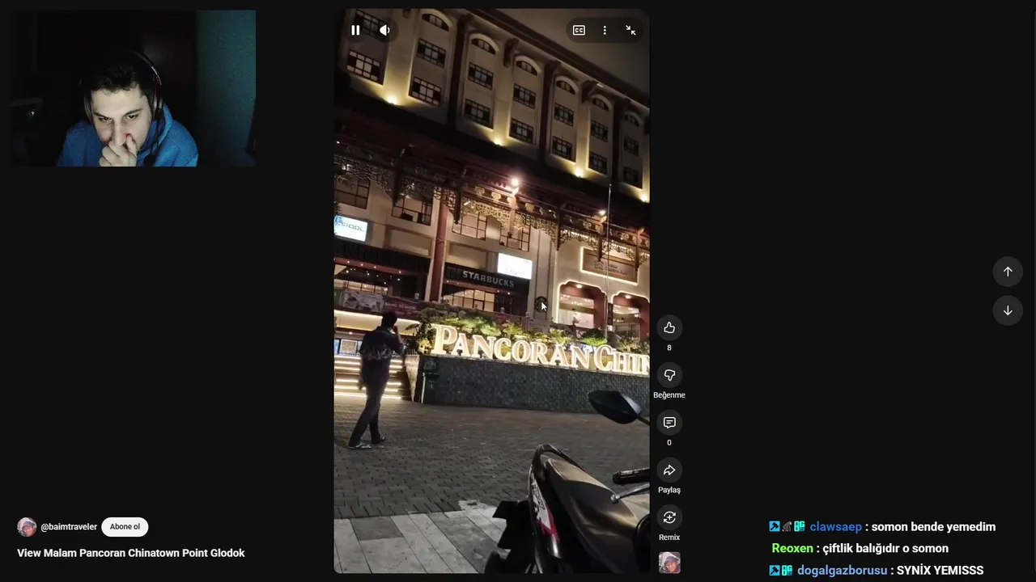Click the comment count 0
Image resolution: width=1036 pixels, height=582 pixels.
tap(669, 442)
